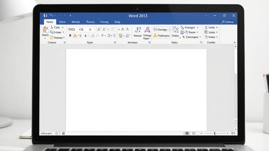Open the 'Airmorts' group dialog launcher

point(149,42)
